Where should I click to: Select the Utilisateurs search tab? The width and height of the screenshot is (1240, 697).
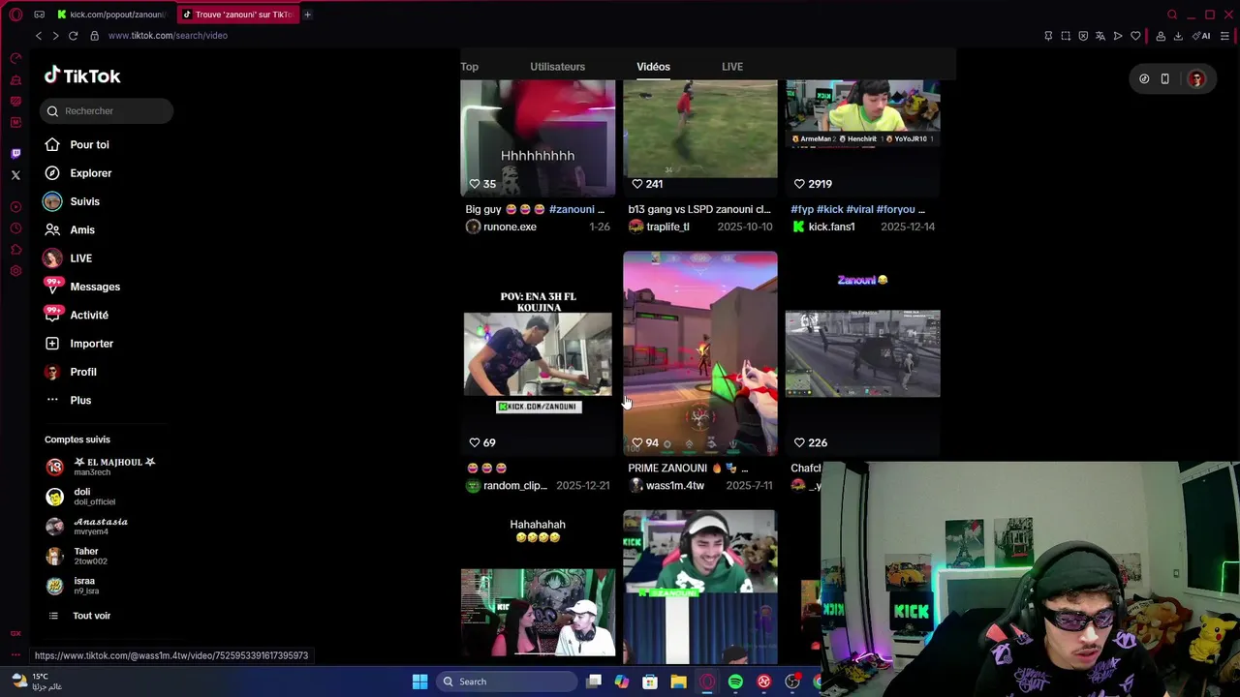click(x=557, y=67)
